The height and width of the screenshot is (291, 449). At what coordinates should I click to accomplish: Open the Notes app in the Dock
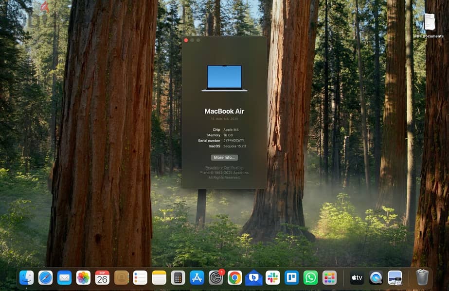(159, 277)
